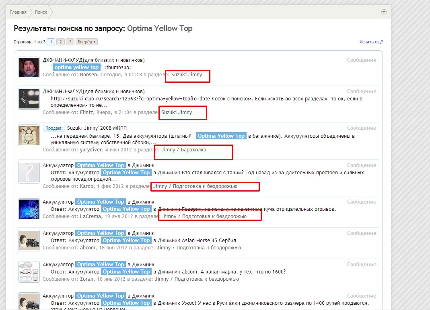Go to page 3 of search results
This screenshot has width=430, height=310.
coord(70,42)
